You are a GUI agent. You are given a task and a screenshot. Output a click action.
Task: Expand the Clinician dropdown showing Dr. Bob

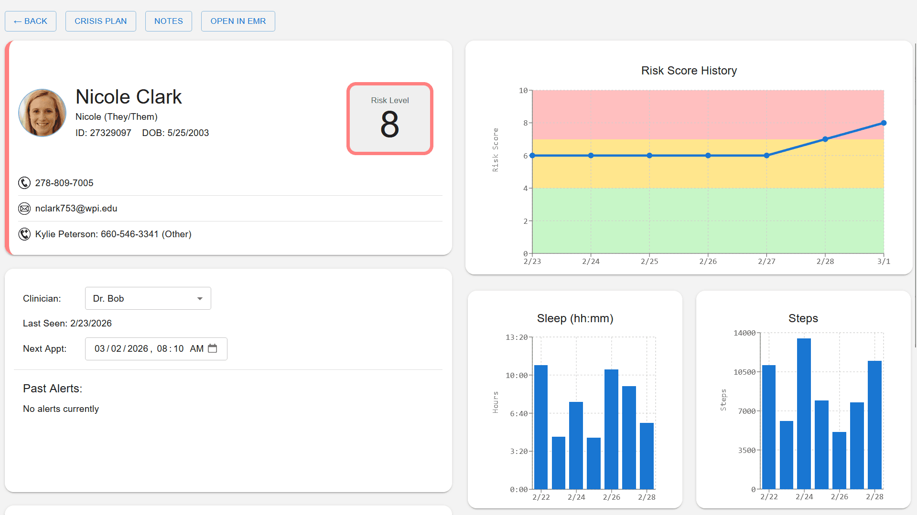(x=148, y=298)
